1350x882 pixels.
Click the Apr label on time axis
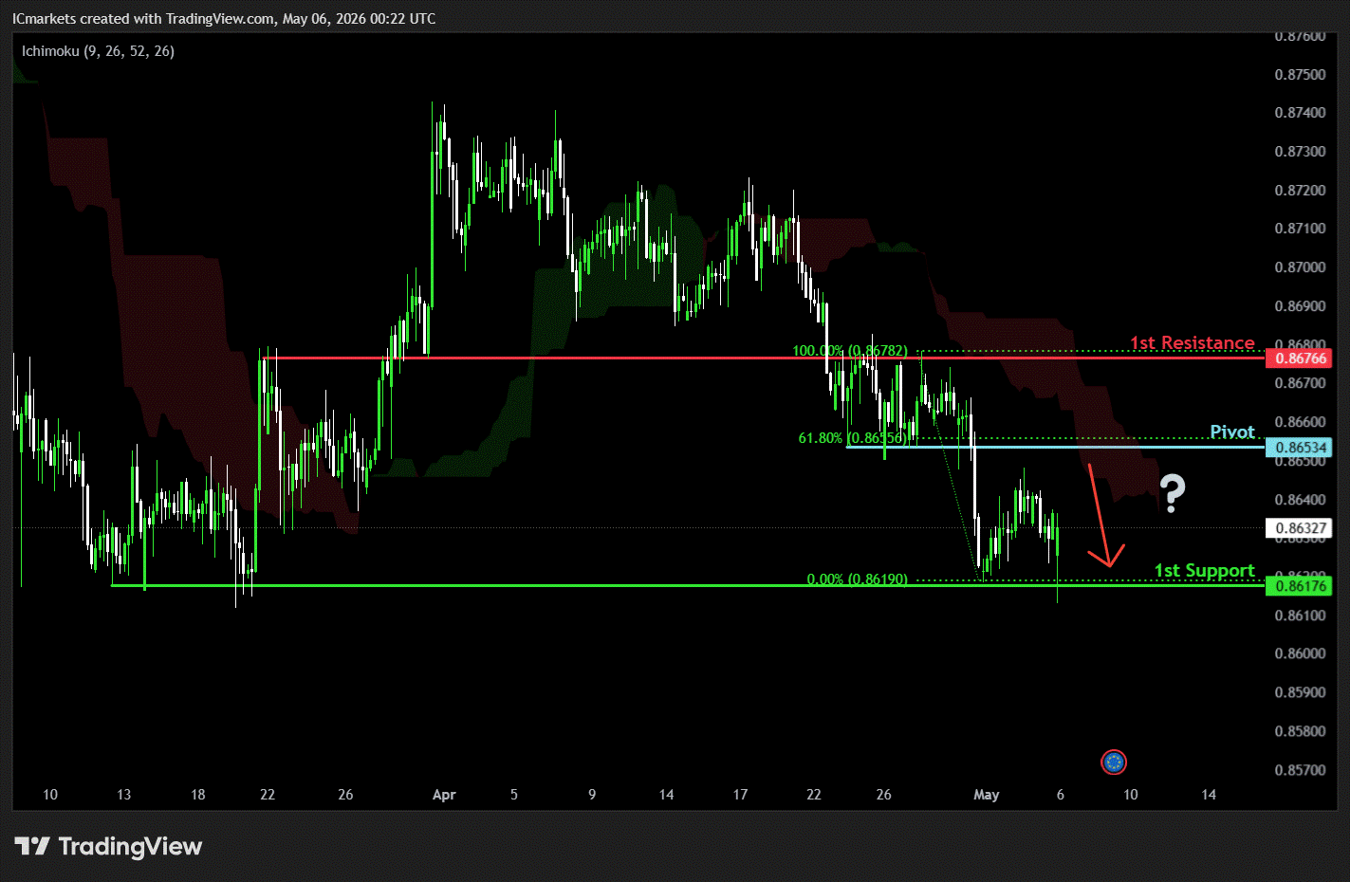pos(444,795)
